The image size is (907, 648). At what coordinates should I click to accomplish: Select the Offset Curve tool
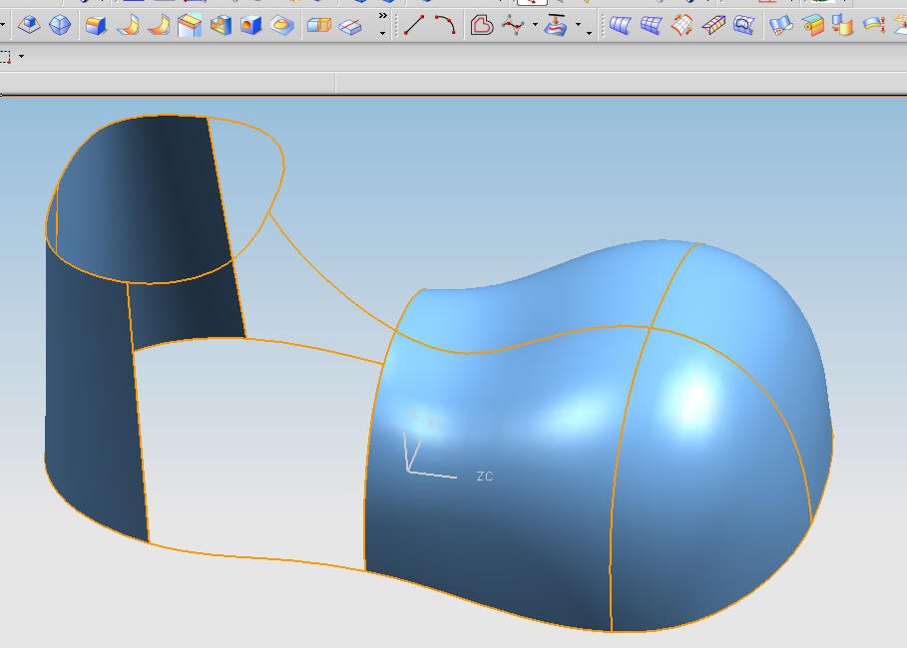tap(481, 26)
